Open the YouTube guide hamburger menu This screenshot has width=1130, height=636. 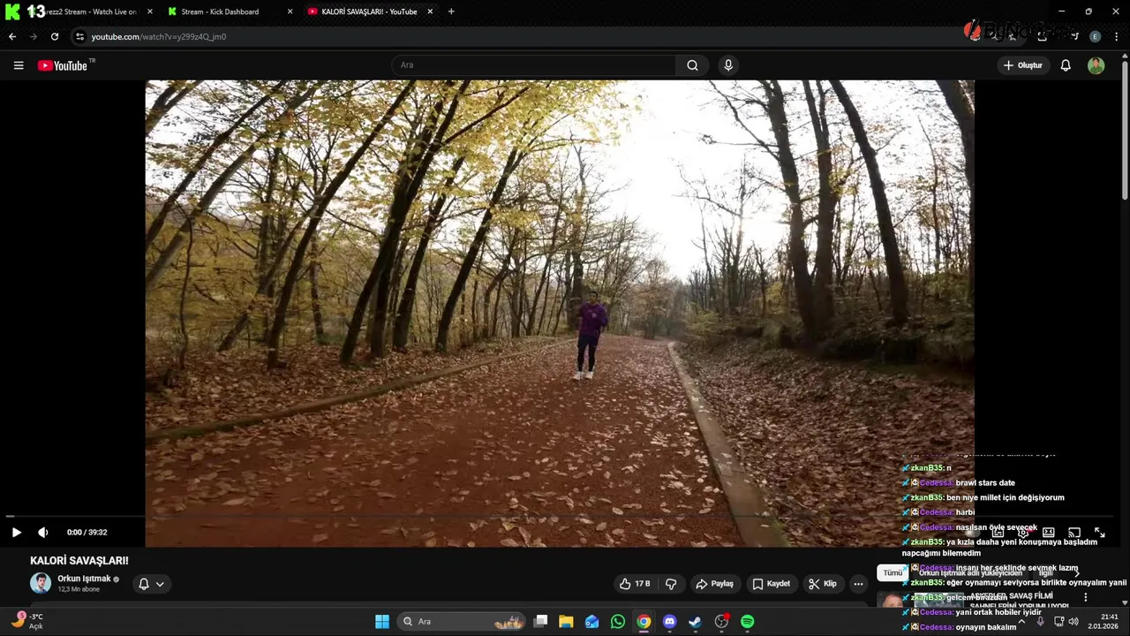coord(19,65)
